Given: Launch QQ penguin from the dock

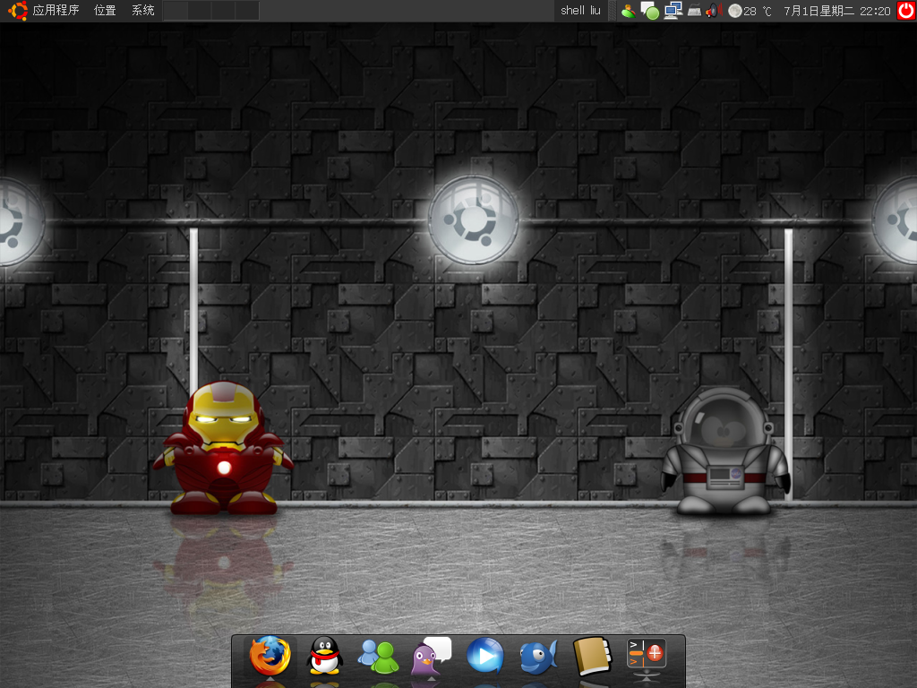Looking at the screenshot, I should 324,656.
